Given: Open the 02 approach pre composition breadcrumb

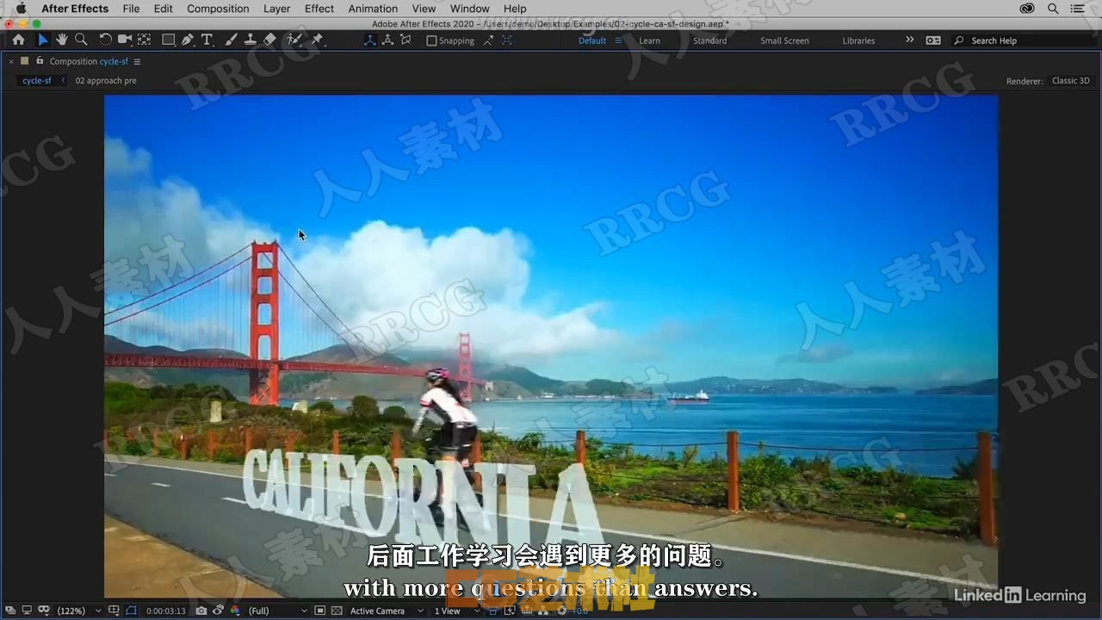Looking at the screenshot, I should tap(106, 80).
